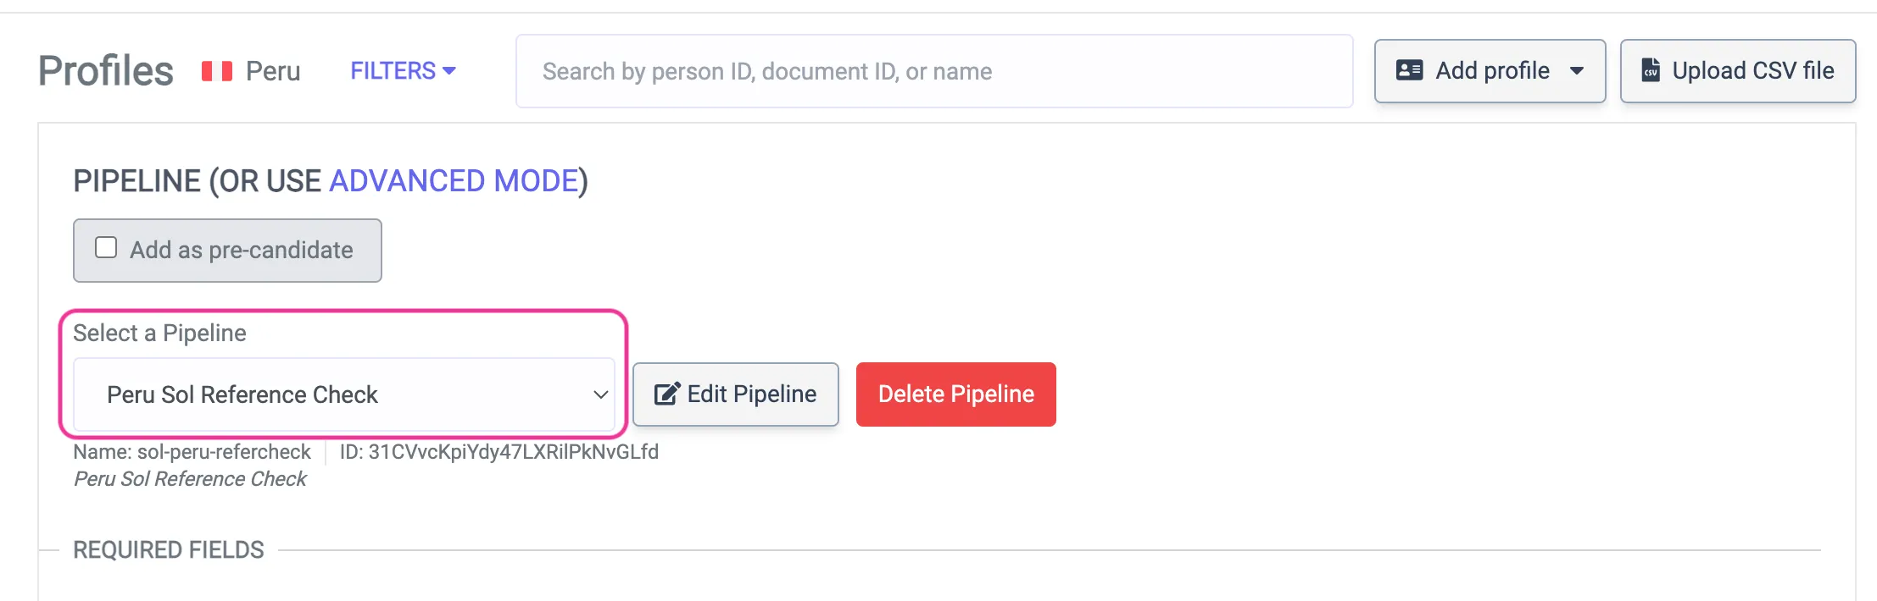
Task: Click the Upload CSV file button
Action: 1737,71
